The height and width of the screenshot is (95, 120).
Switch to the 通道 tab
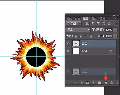coord(94,19)
